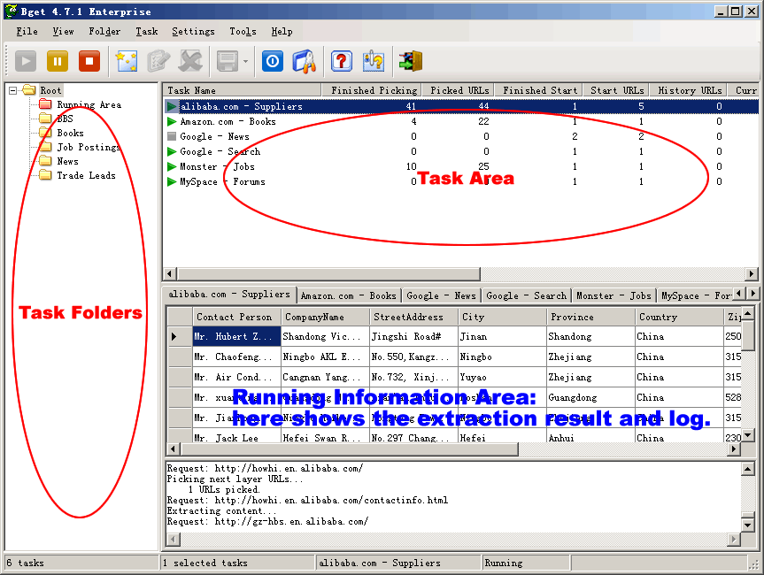Select the row marker arrow beside Mr. Hubert
This screenshot has width=764, height=575.
(x=180, y=336)
